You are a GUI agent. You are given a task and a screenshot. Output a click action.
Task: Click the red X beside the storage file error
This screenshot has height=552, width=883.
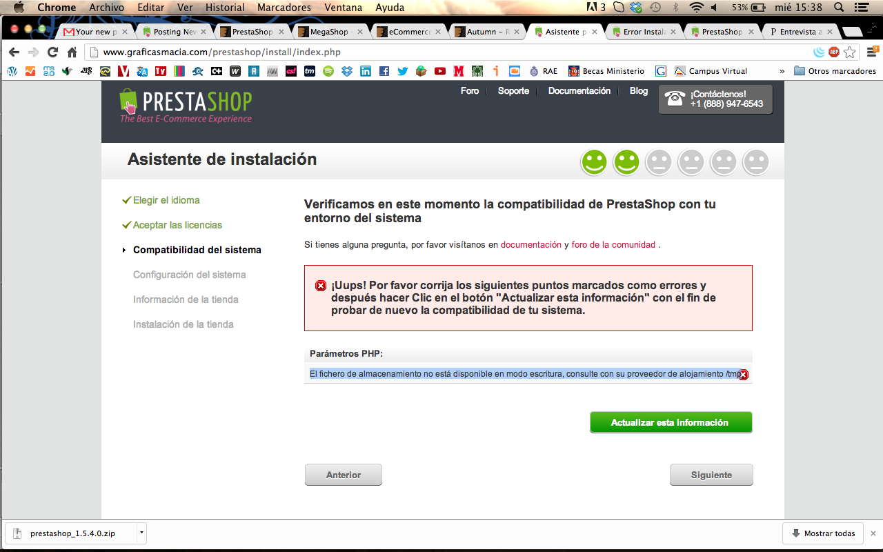pyautogui.click(x=743, y=375)
